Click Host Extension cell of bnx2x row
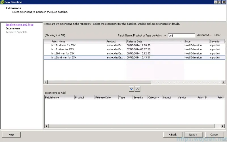 [193, 45]
